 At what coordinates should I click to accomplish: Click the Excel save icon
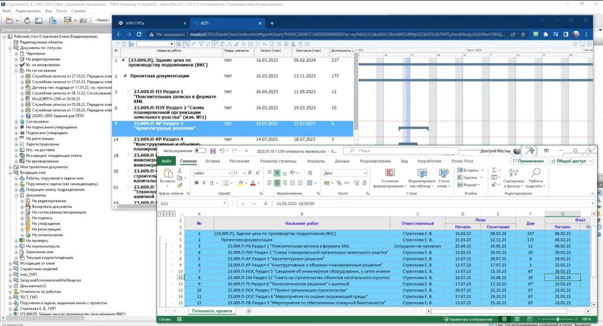pos(213,151)
